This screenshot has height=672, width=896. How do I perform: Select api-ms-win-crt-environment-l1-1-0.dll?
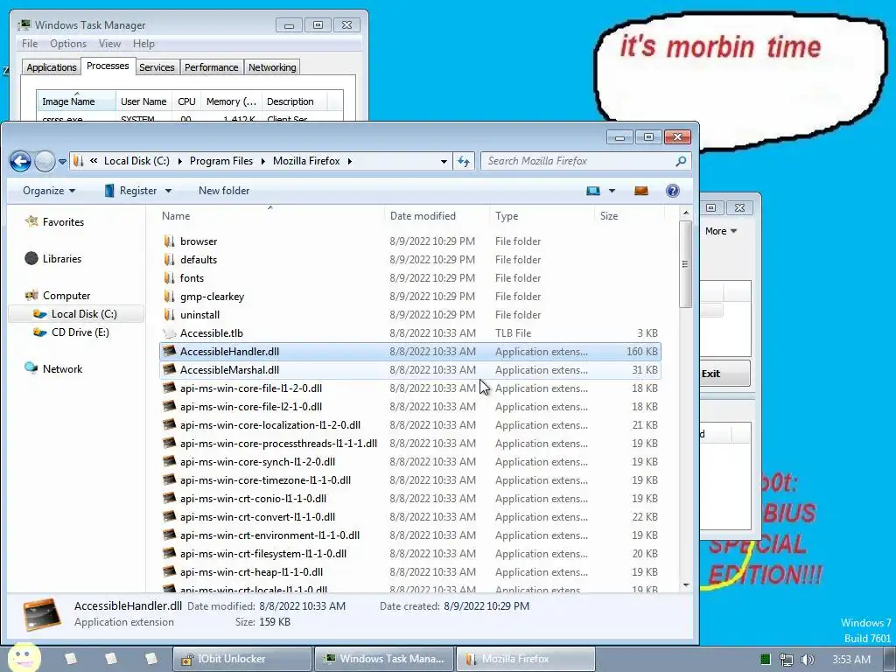point(269,535)
